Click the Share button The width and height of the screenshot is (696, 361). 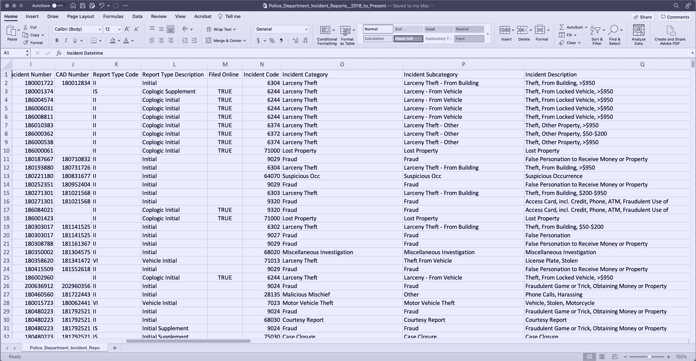[x=642, y=17]
